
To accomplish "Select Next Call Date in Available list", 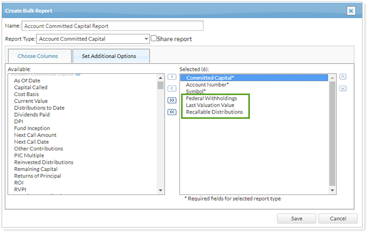I will pos(32,142).
